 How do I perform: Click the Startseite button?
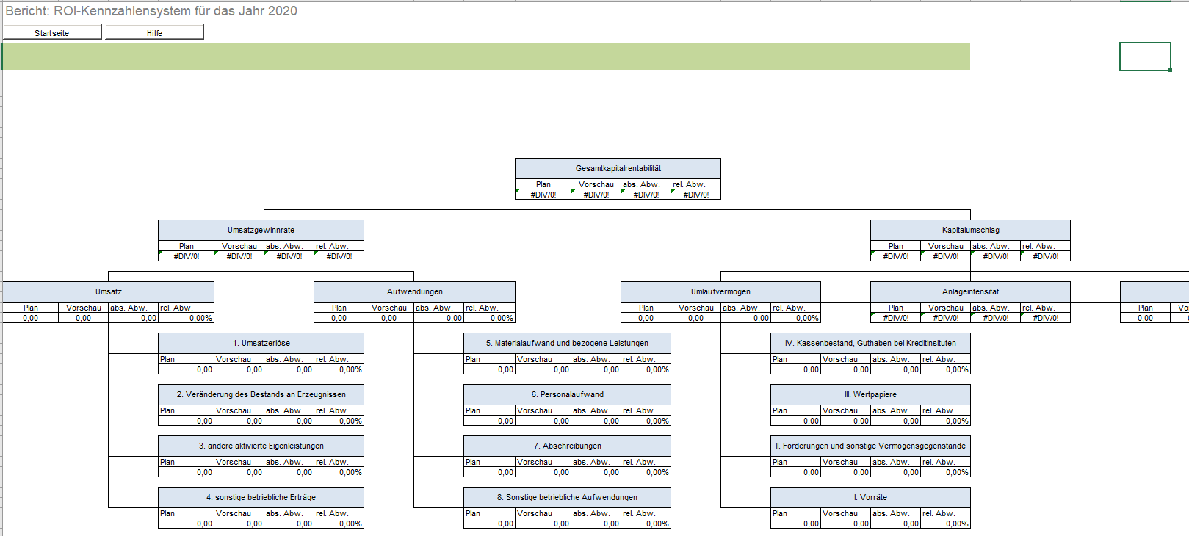tap(52, 32)
